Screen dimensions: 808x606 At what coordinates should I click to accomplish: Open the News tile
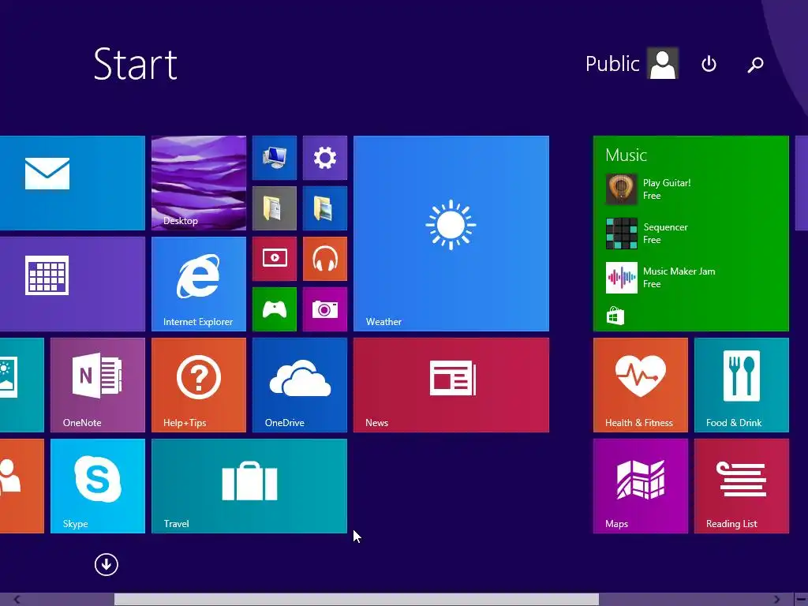pyautogui.click(x=451, y=385)
